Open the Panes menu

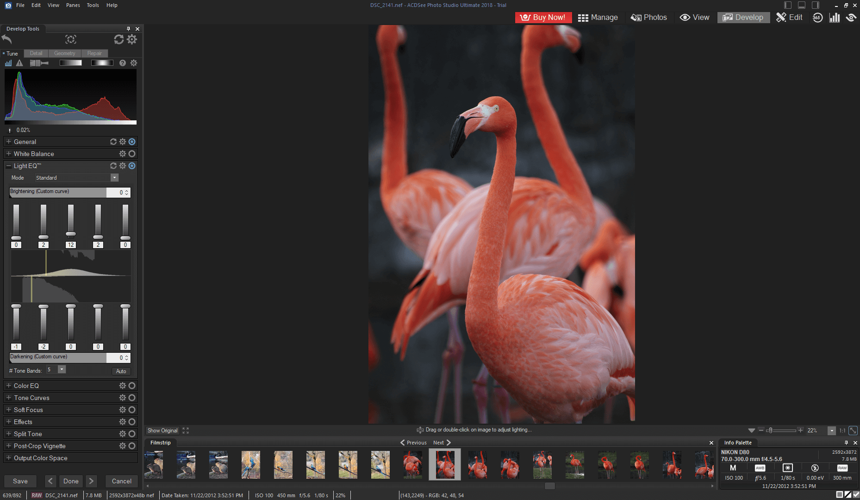pyautogui.click(x=73, y=5)
